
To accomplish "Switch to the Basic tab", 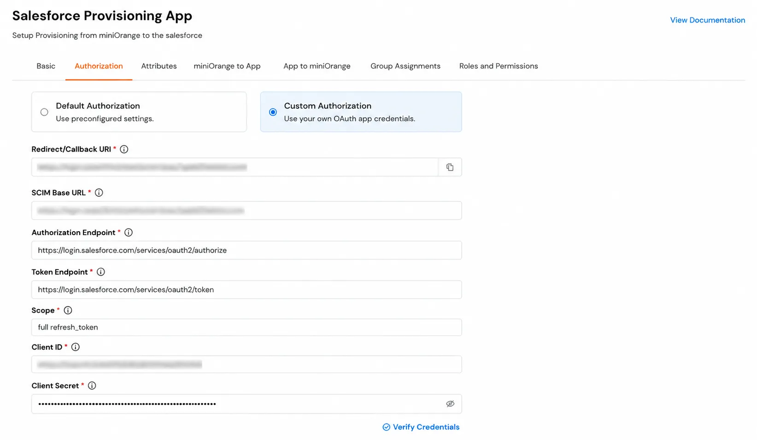I will click(46, 66).
